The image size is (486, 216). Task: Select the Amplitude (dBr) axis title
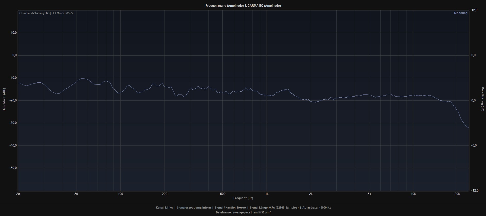pos(4,99)
